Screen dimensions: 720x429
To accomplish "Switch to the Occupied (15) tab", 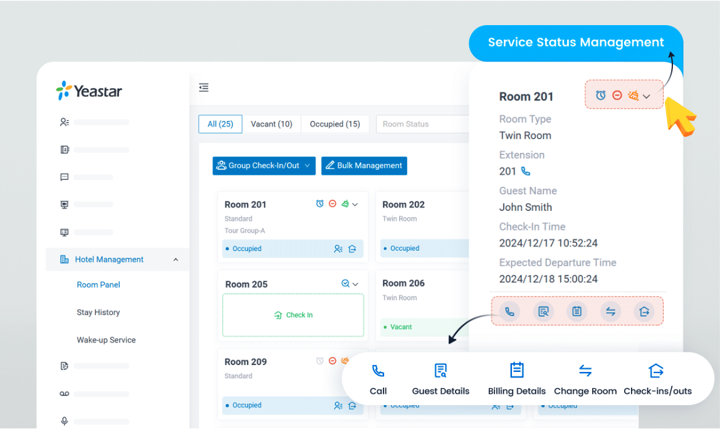I will pyautogui.click(x=335, y=124).
